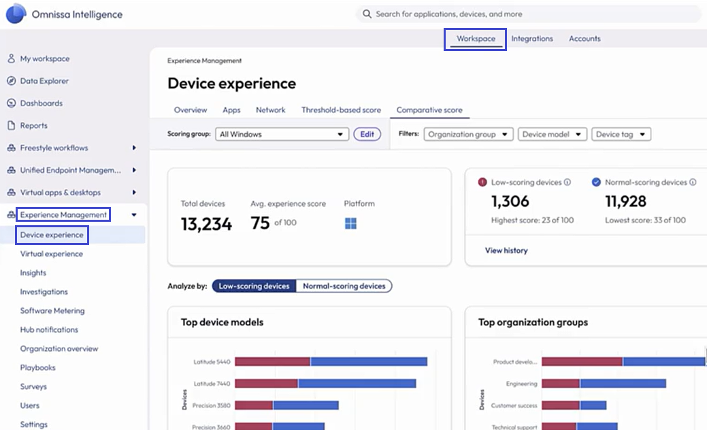Select Playbooks in the sidebar
Viewport: 707px width, 430px height.
(x=37, y=367)
